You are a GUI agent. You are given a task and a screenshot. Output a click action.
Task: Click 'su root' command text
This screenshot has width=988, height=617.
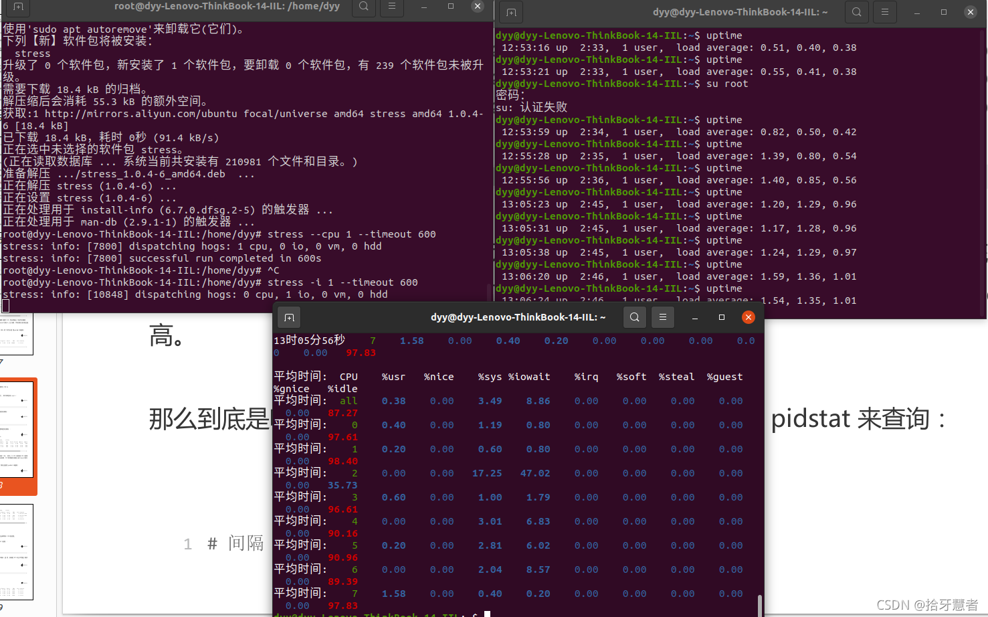[727, 84]
